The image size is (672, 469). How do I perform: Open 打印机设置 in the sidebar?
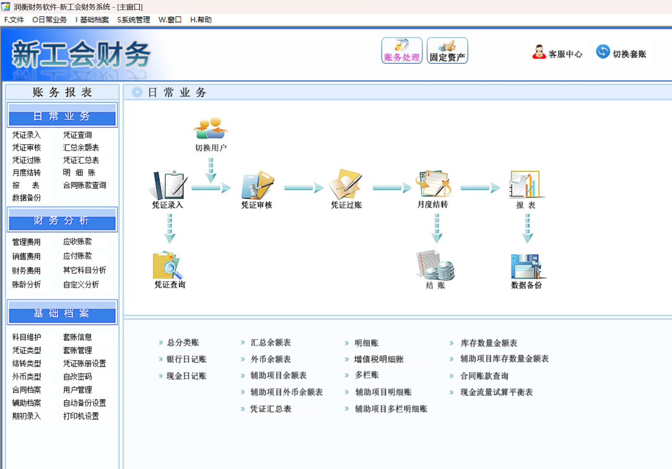[x=81, y=416]
